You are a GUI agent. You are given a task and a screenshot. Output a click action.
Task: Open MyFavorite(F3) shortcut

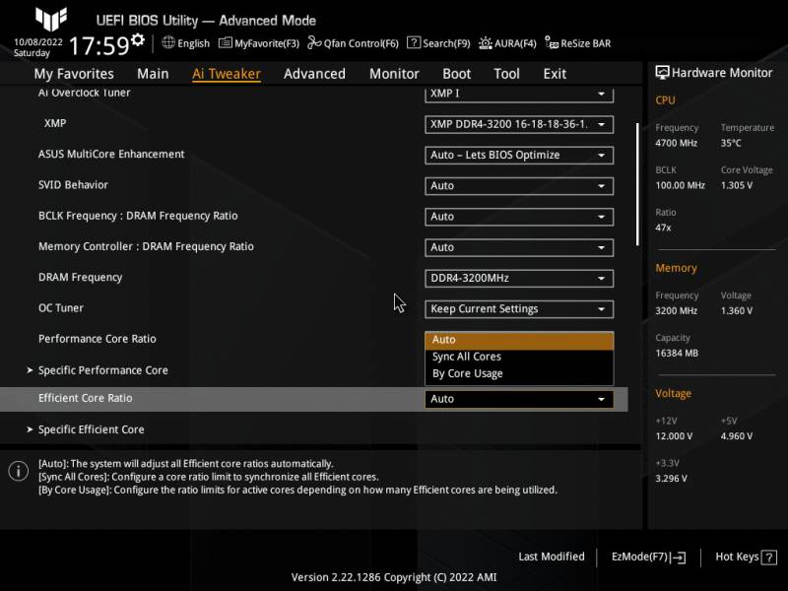tap(259, 43)
